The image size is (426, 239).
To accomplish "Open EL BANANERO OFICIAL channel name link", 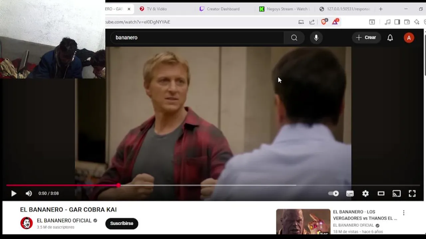I will pos(64,220).
